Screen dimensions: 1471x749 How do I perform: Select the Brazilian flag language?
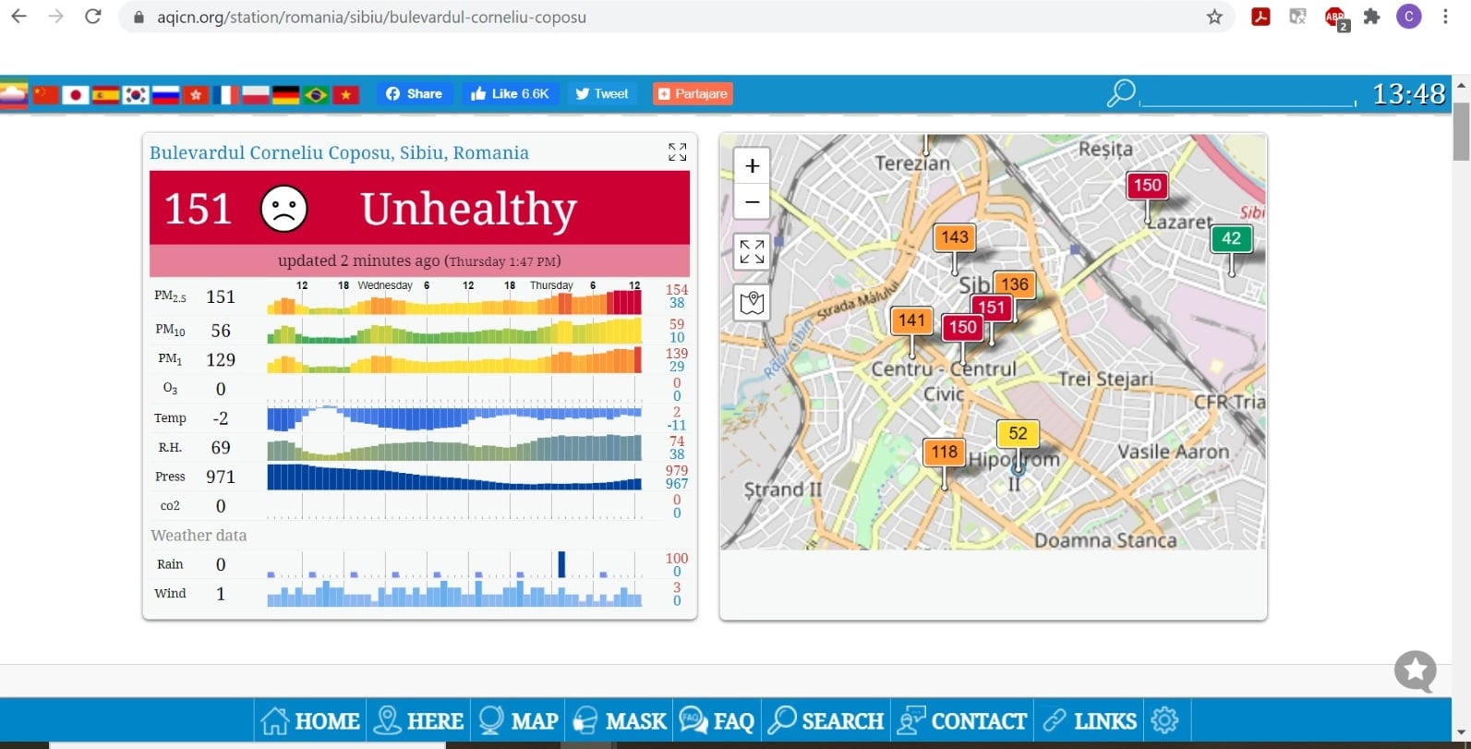316,94
